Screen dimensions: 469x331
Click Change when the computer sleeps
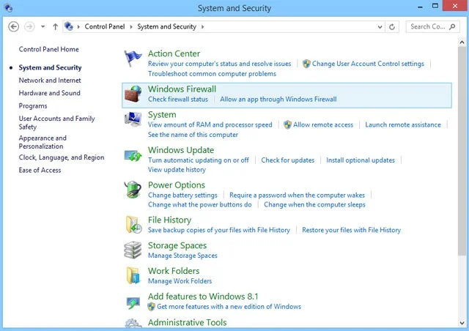[314, 205]
